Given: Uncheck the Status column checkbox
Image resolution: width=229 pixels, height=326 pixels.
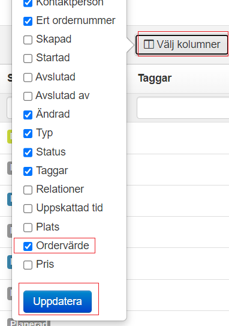Looking at the screenshot, I should tap(28, 152).
